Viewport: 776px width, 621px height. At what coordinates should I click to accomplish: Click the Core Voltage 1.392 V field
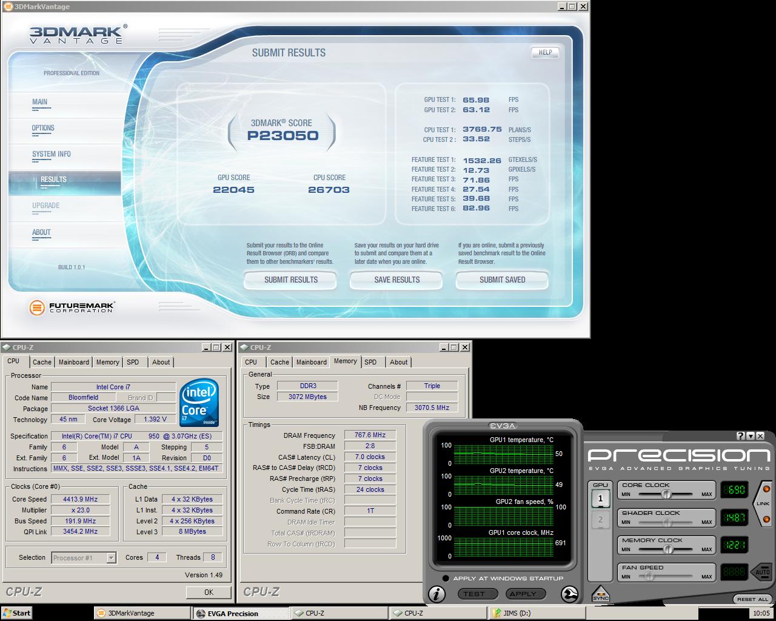click(x=155, y=419)
